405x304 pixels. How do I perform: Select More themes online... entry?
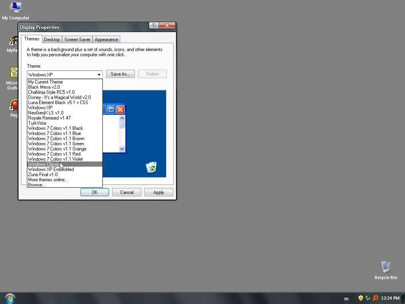(65, 180)
